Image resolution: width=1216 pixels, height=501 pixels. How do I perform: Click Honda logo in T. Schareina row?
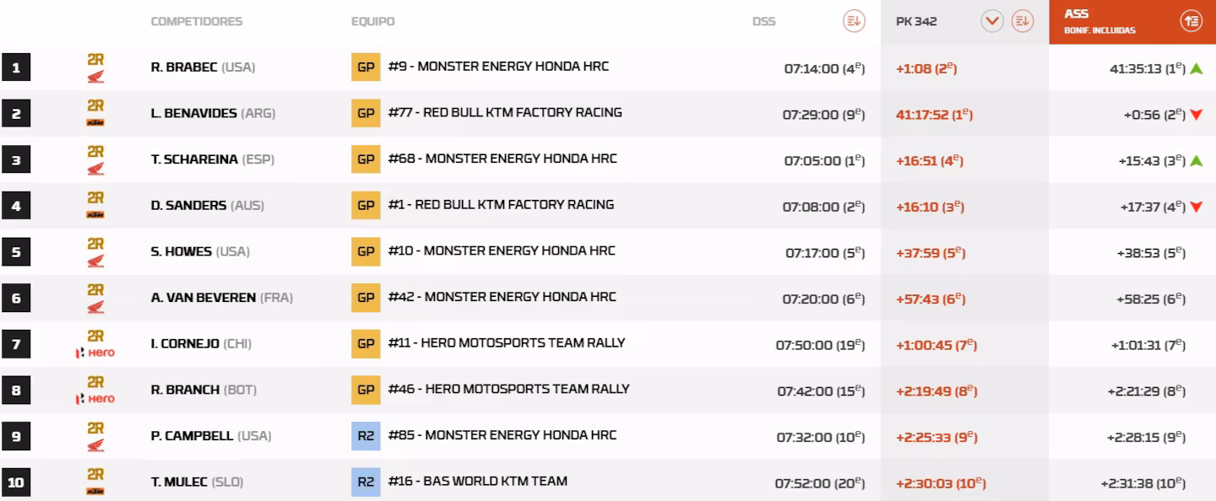[x=95, y=170]
